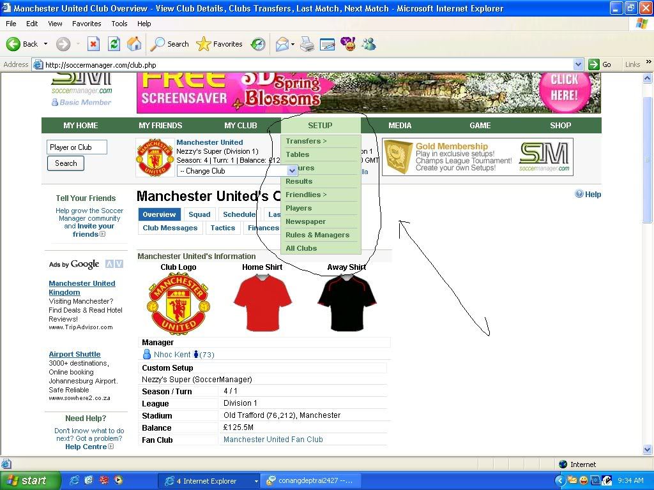Click the large Club Logo crest image
Viewport: 654px width, 490px height.
(179, 303)
